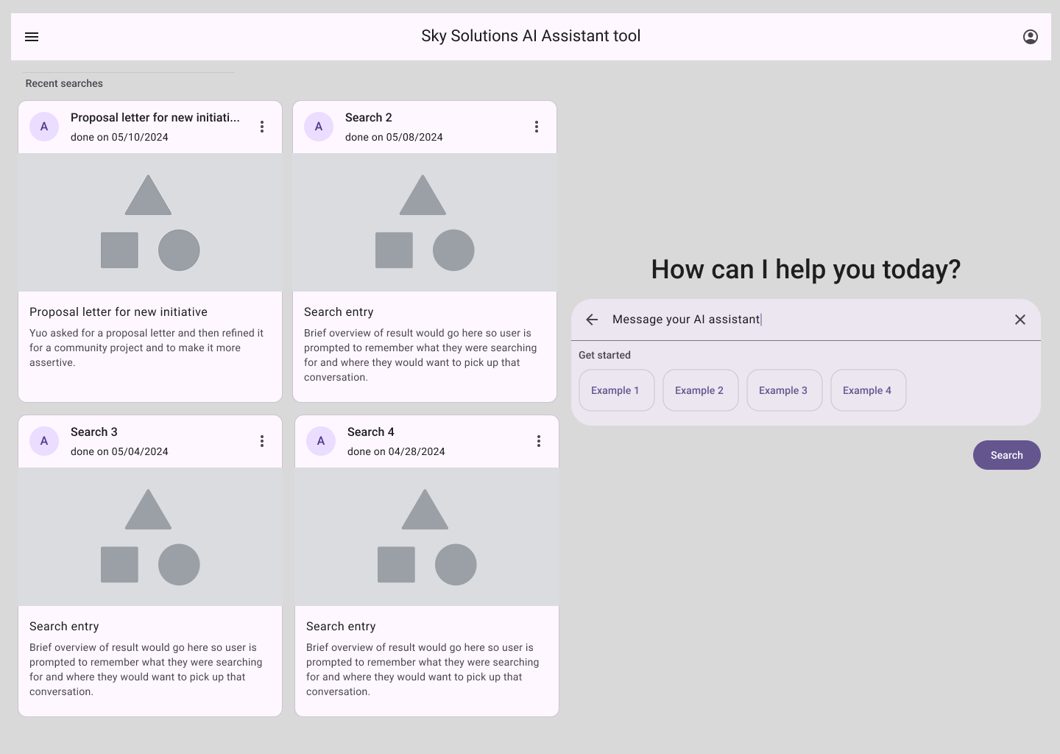Select the Example 3 chip
Screen dimensions: 1060x754
pos(784,390)
